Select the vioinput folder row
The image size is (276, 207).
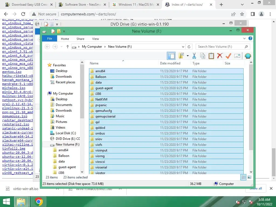coord(166,150)
